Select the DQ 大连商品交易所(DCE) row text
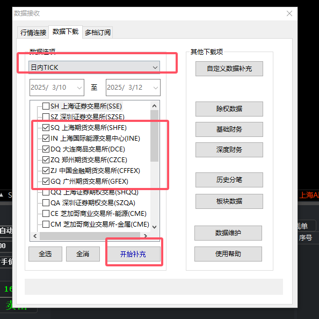Viewport: 319px width, 319px height. 88,149
